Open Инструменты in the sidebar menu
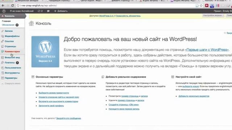Viewport: 232px width, 130px height. point(12,73)
